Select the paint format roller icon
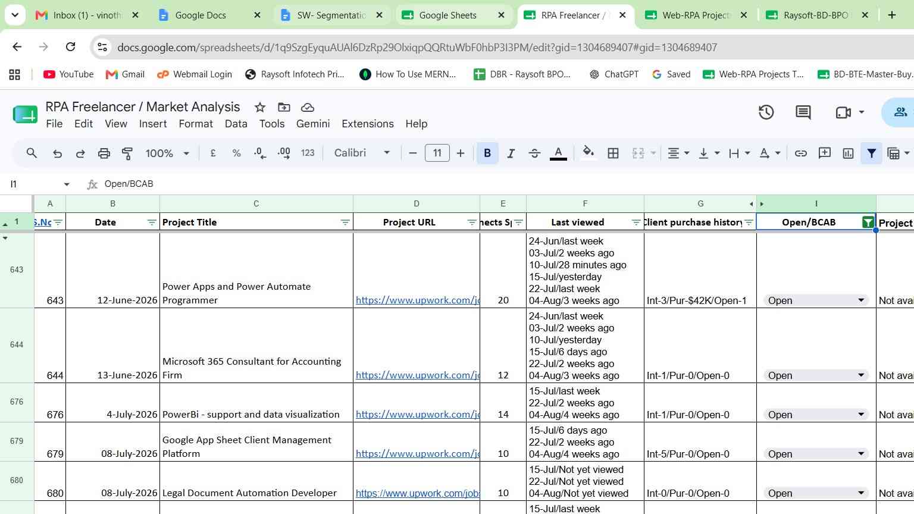 coord(127,153)
